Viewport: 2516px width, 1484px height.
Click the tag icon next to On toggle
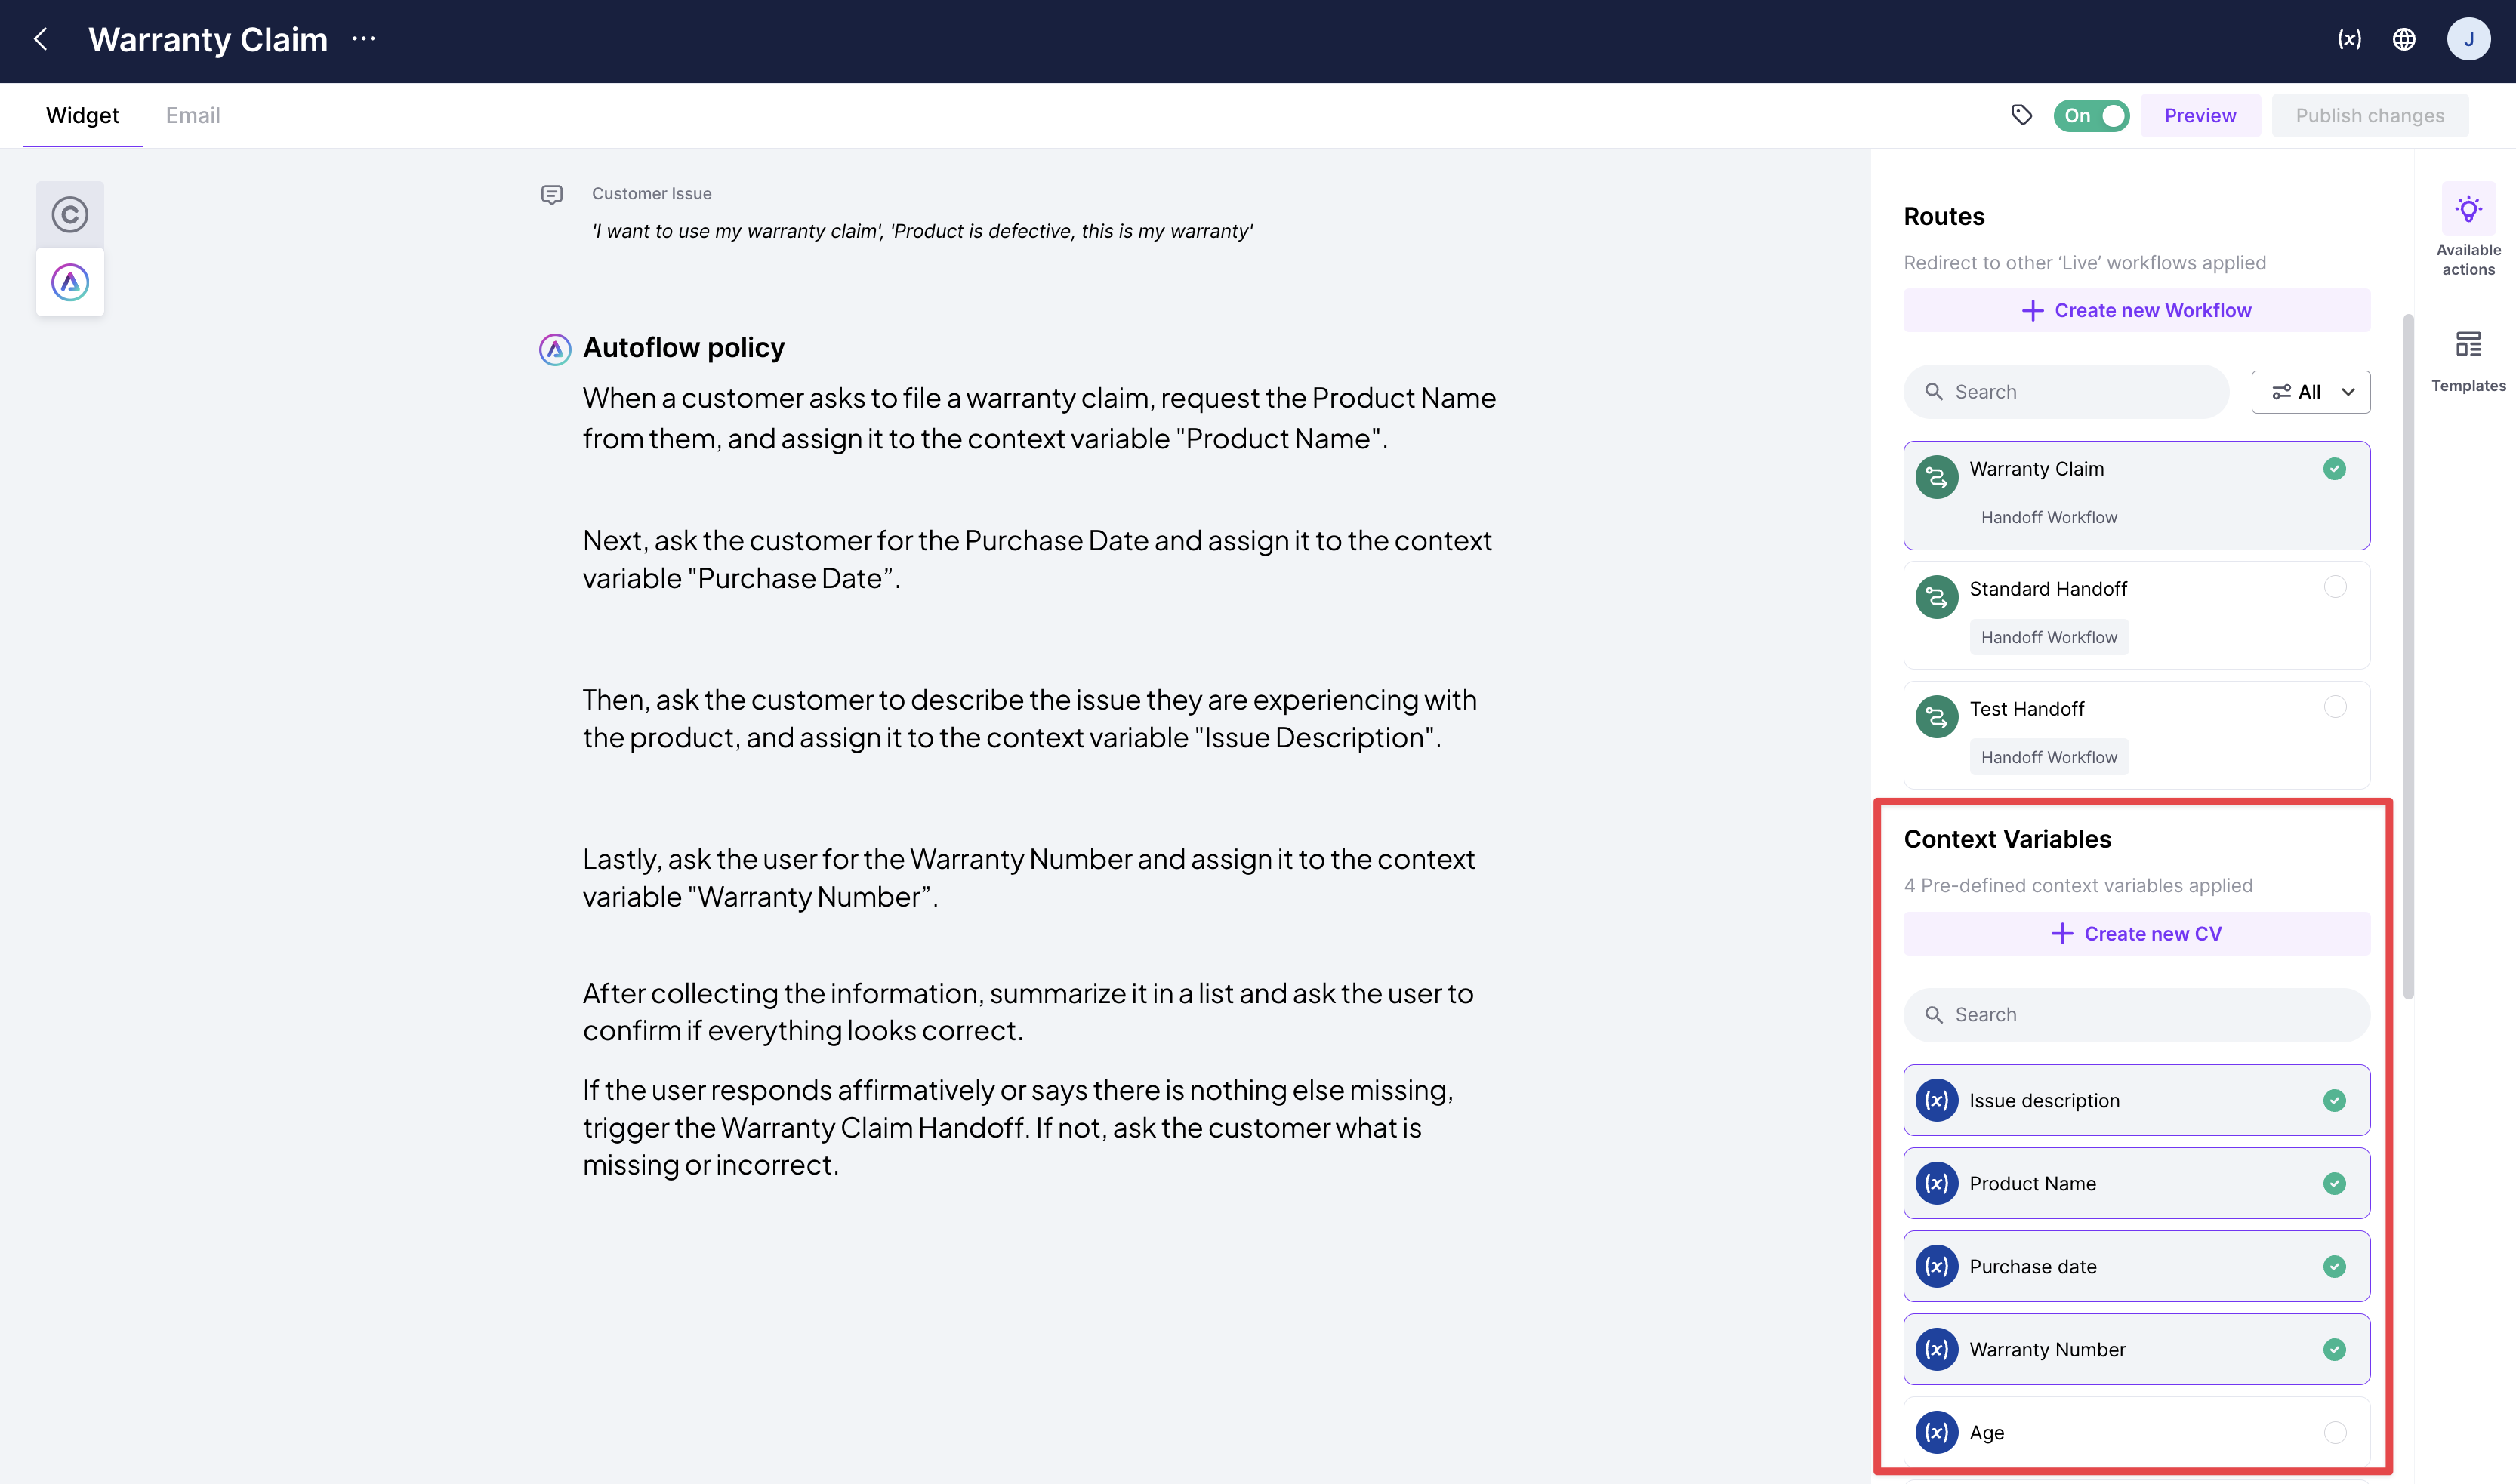pos(2022,115)
